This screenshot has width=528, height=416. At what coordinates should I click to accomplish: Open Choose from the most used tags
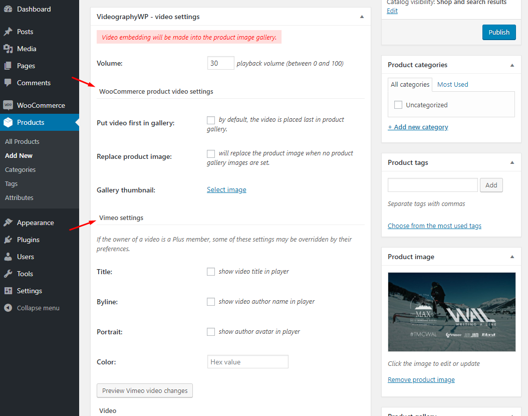point(434,226)
